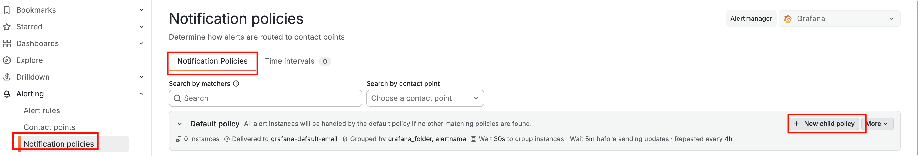Click the Drilldown icon in sidebar
This screenshot has height=156, width=918.
(x=7, y=77)
